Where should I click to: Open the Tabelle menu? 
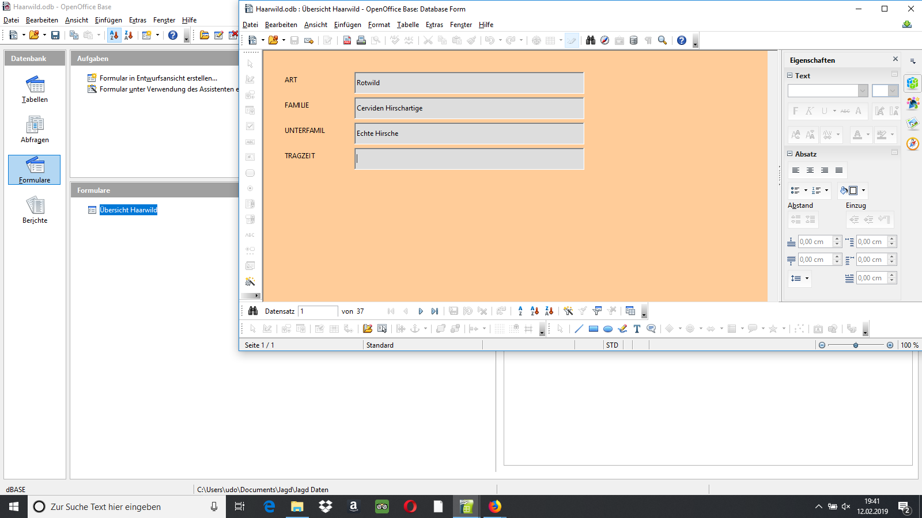[408, 25]
